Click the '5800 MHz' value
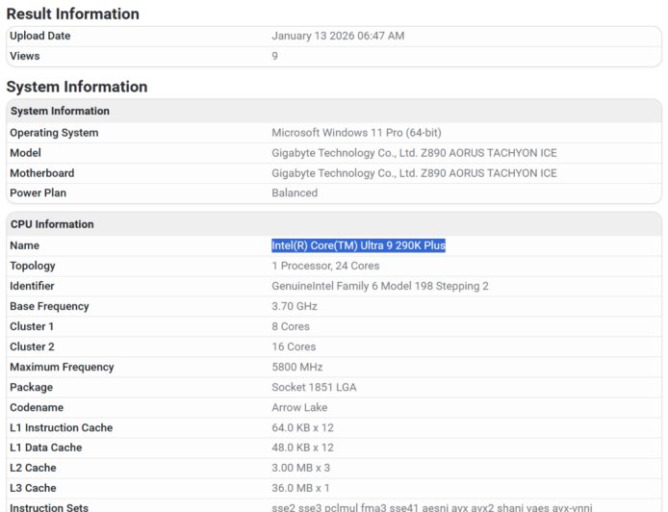Viewport: 668px width, 512px height. [297, 368]
